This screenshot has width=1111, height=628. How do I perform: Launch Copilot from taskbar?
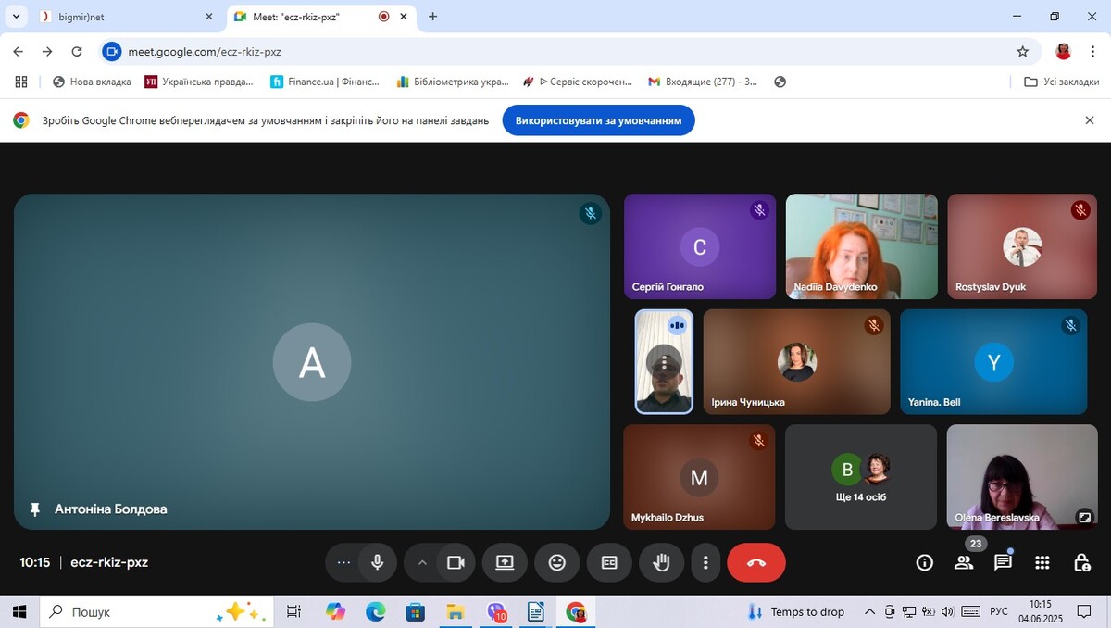tap(335, 611)
